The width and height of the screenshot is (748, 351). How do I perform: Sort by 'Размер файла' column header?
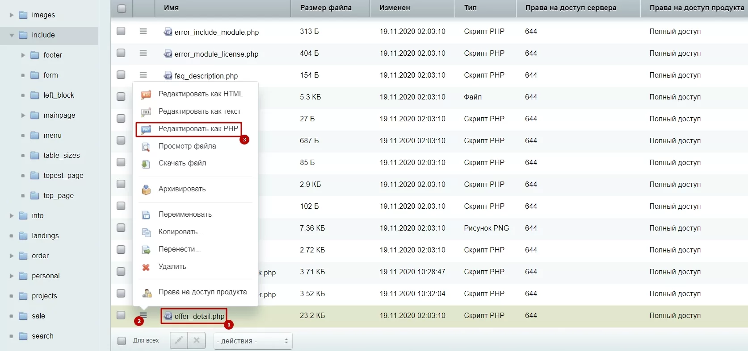coord(326,8)
